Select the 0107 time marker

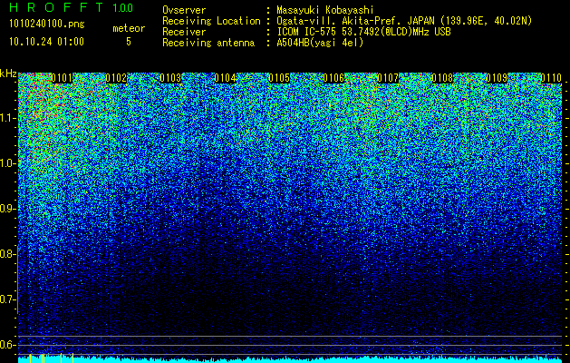(x=388, y=78)
